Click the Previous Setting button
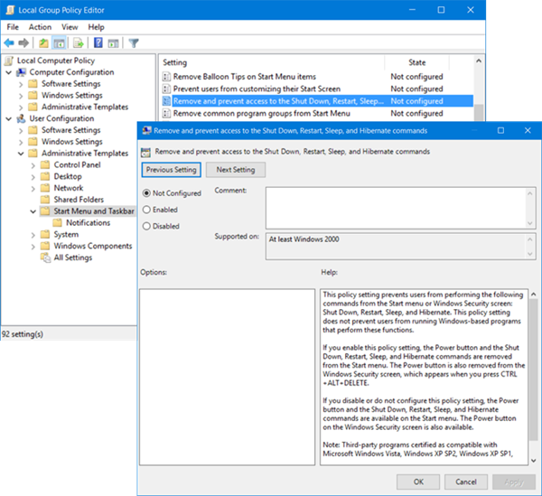Viewport: 542px width, 496px height. (171, 170)
